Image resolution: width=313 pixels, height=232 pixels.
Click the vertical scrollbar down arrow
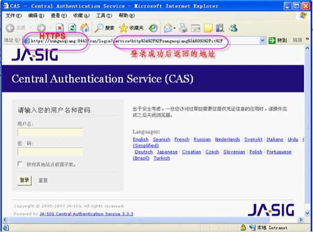pos(307,213)
